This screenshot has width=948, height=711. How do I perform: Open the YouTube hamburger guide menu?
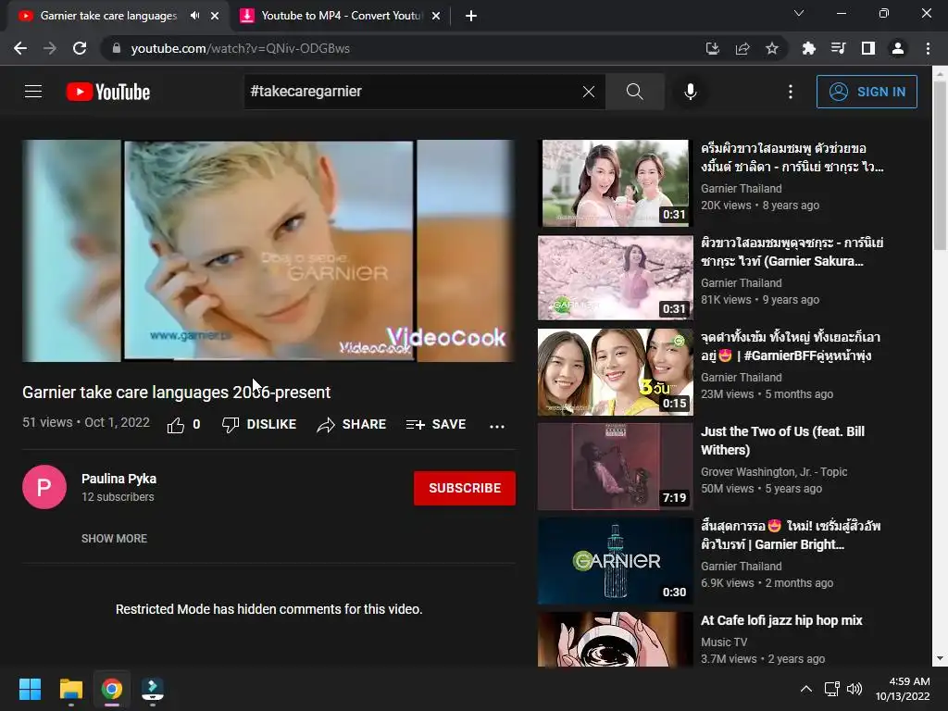tap(33, 92)
